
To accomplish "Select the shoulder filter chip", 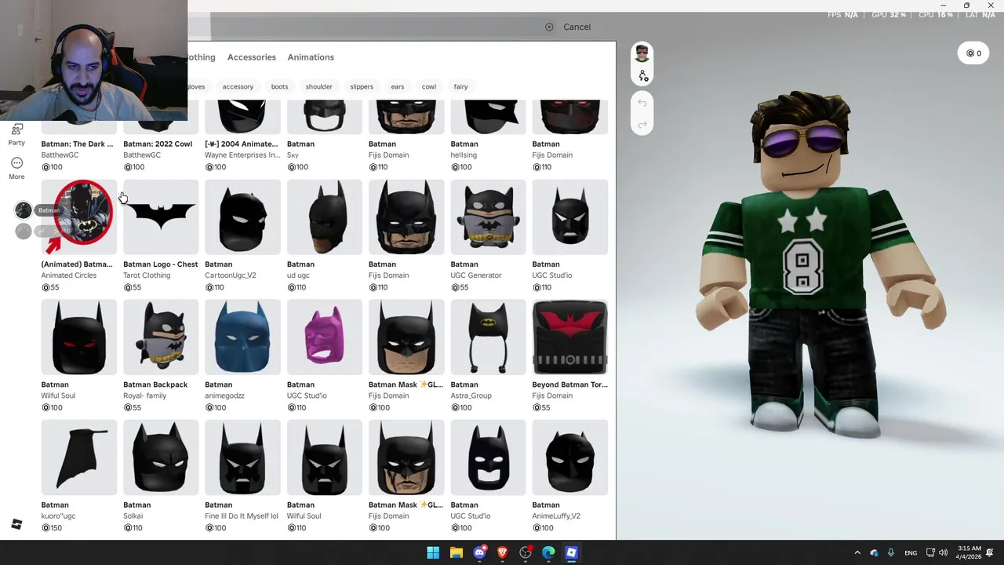I will tap(319, 86).
